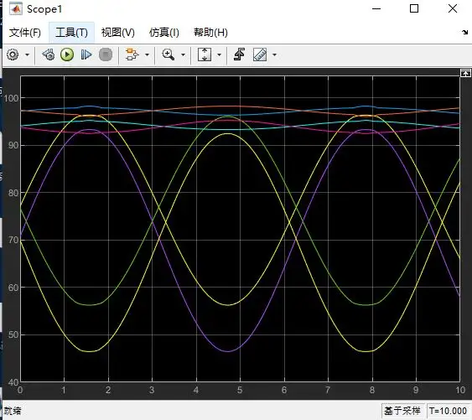Image resolution: width=472 pixels, height=420 pixels.
Task: Click the y-axis label 40
Action: [13, 382]
